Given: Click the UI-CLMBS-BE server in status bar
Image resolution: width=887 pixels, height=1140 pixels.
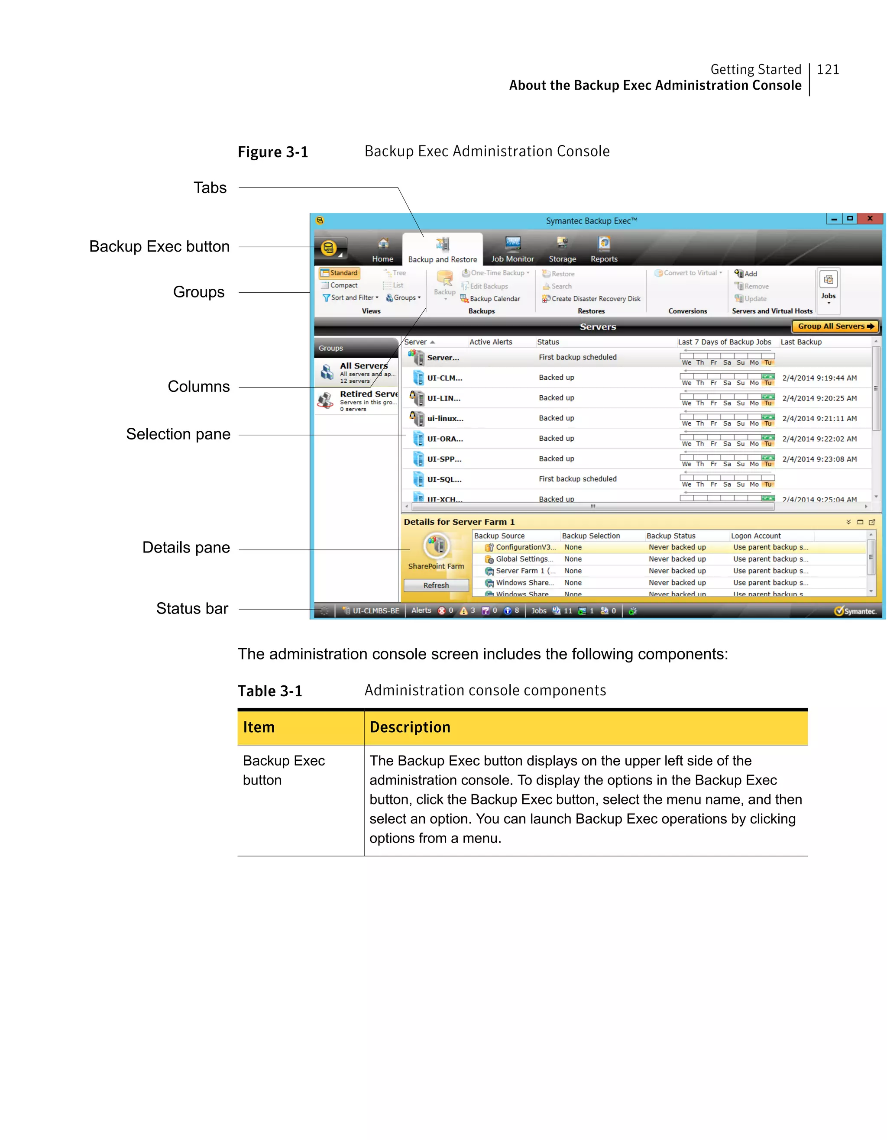Looking at the screenshot, I should pyautogui.click(x=371, y=611).
